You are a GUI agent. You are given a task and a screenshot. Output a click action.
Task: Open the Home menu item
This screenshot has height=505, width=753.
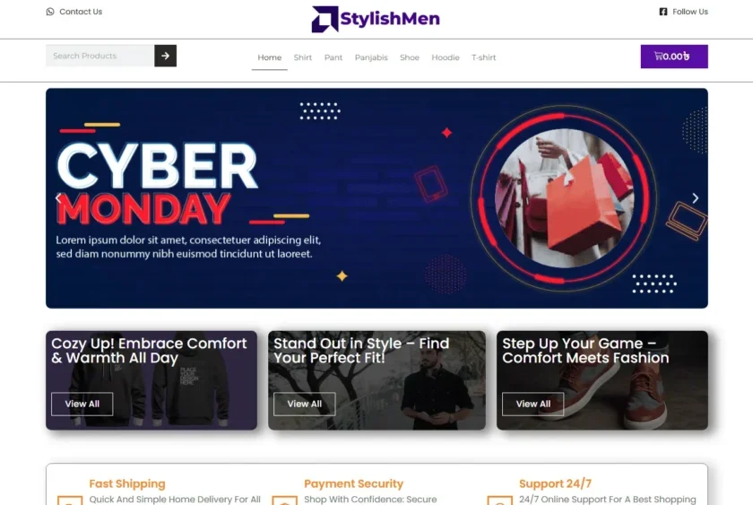[x=270, y=57]
